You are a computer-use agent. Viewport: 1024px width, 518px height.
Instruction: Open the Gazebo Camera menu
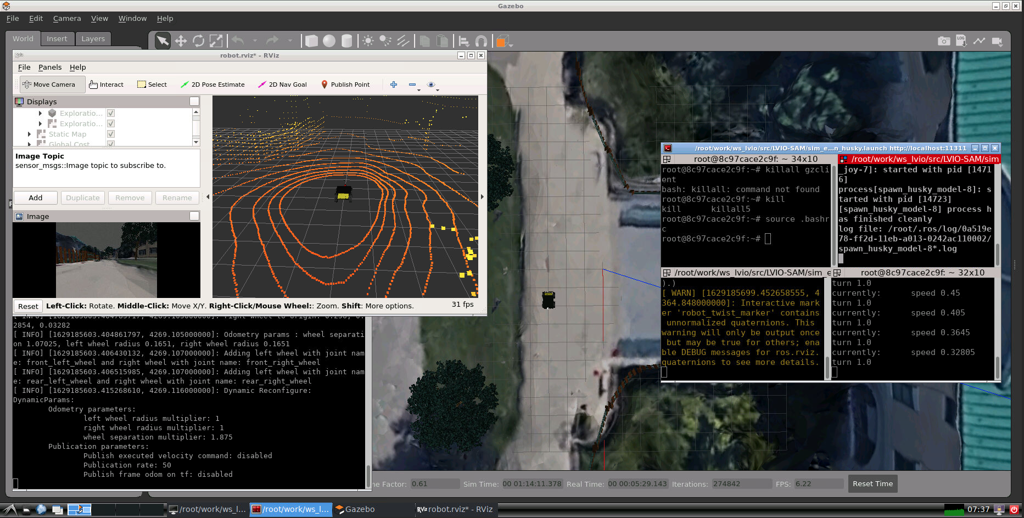click(67, 18)
